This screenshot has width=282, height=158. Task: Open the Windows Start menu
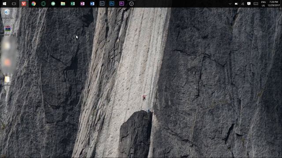(x=4, y=4)
